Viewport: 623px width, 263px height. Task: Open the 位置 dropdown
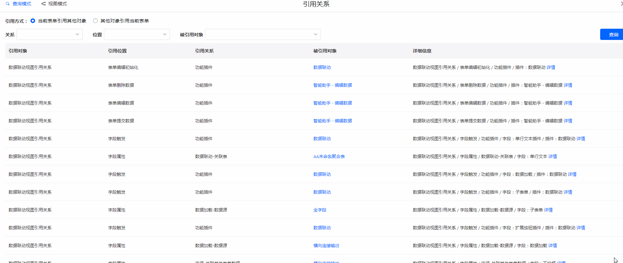137,34
